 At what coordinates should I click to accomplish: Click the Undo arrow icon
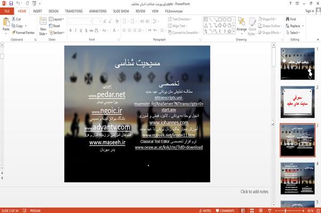18,4
